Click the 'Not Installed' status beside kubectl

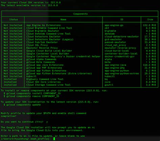coord(13,76)
